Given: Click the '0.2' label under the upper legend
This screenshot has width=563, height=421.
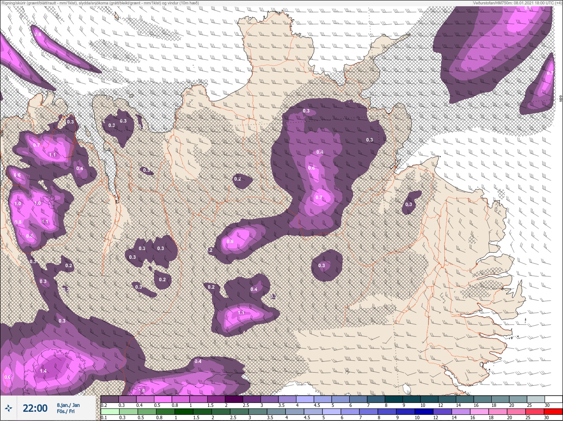Looking at the screenshot, I should tap(104, 405).
